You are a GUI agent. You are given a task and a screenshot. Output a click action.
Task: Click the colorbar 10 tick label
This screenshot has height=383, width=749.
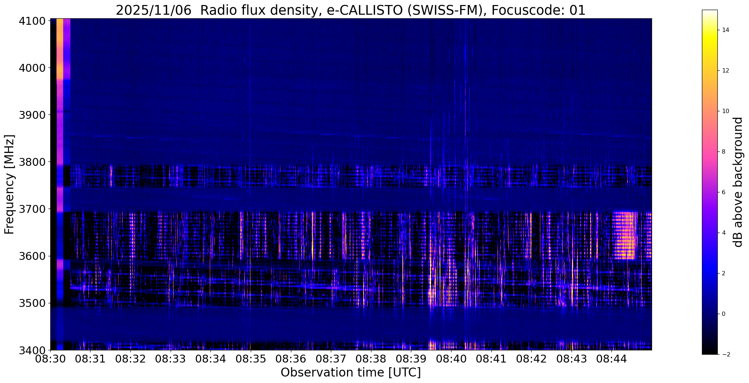click(x=725, y=111)
